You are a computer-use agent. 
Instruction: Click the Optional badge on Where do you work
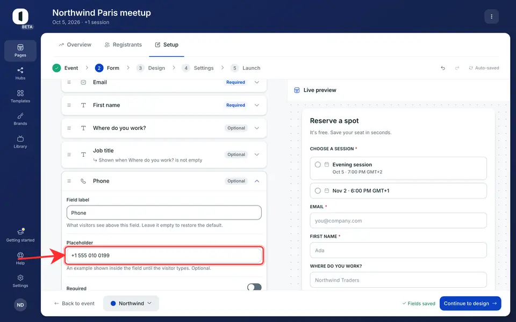236,128
